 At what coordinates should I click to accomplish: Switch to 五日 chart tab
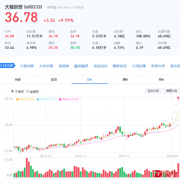[54, 80]
